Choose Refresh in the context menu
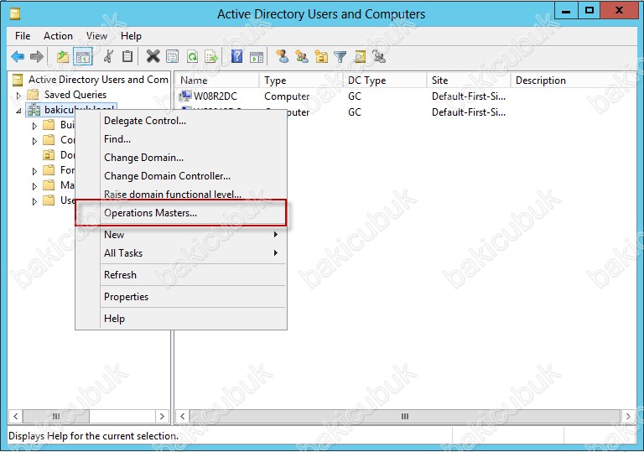Screen dimensions: 644x452 click(181, 275)
